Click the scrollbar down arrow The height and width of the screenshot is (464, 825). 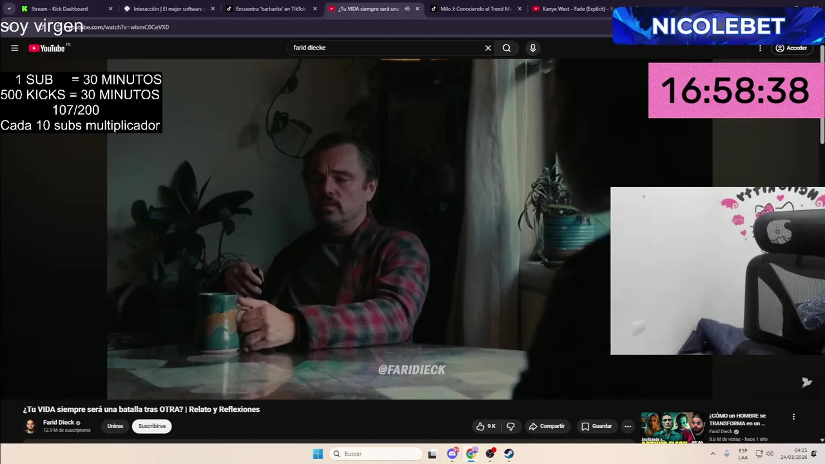click(x=822, y=440)
